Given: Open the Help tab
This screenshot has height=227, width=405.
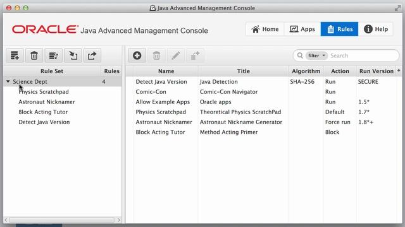Looking at the screenshot, I should [x=376, y=29].
